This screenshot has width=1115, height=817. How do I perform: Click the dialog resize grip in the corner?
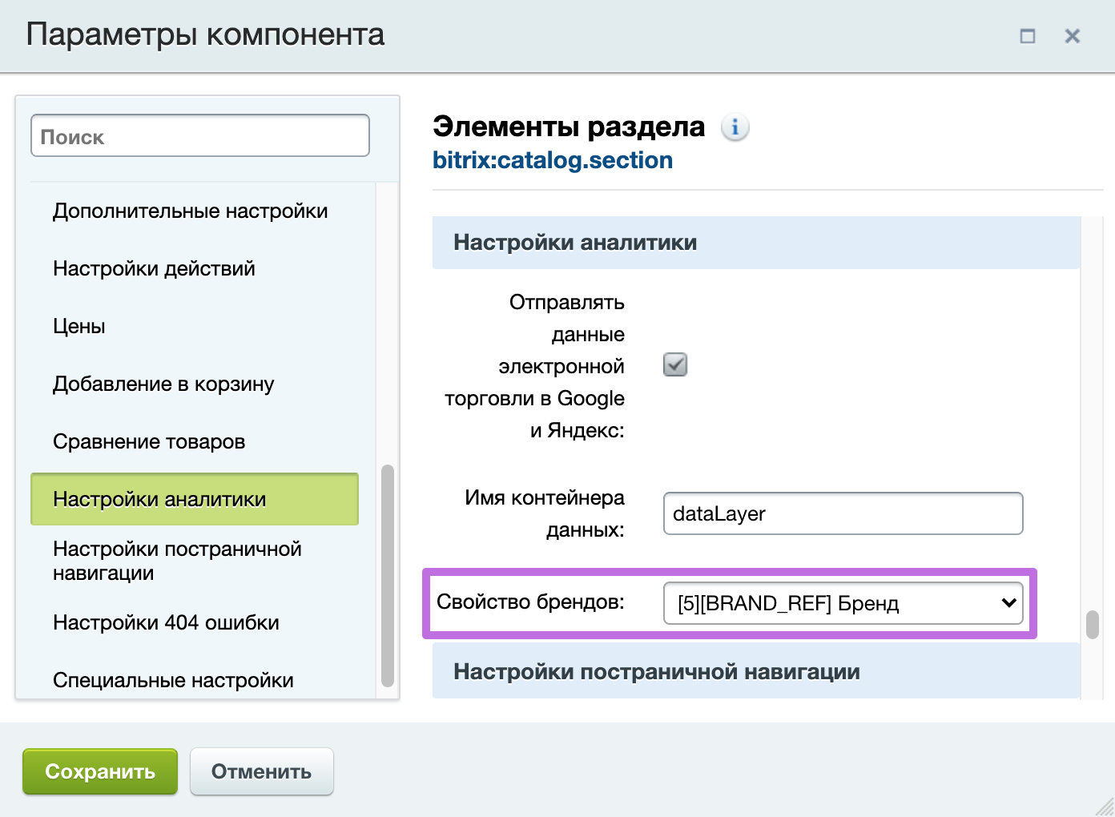1104,806
